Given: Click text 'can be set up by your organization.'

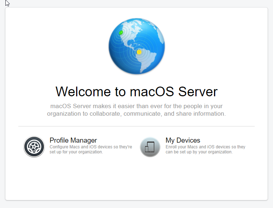Looking at the screenshot, I should (199, 152).
